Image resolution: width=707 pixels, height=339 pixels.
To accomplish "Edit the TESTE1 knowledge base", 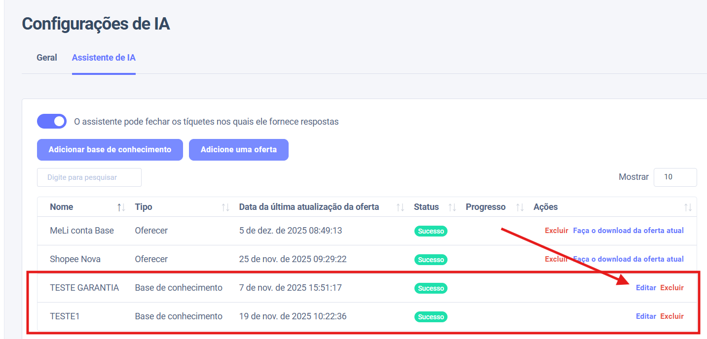I will tap(645, 316).
